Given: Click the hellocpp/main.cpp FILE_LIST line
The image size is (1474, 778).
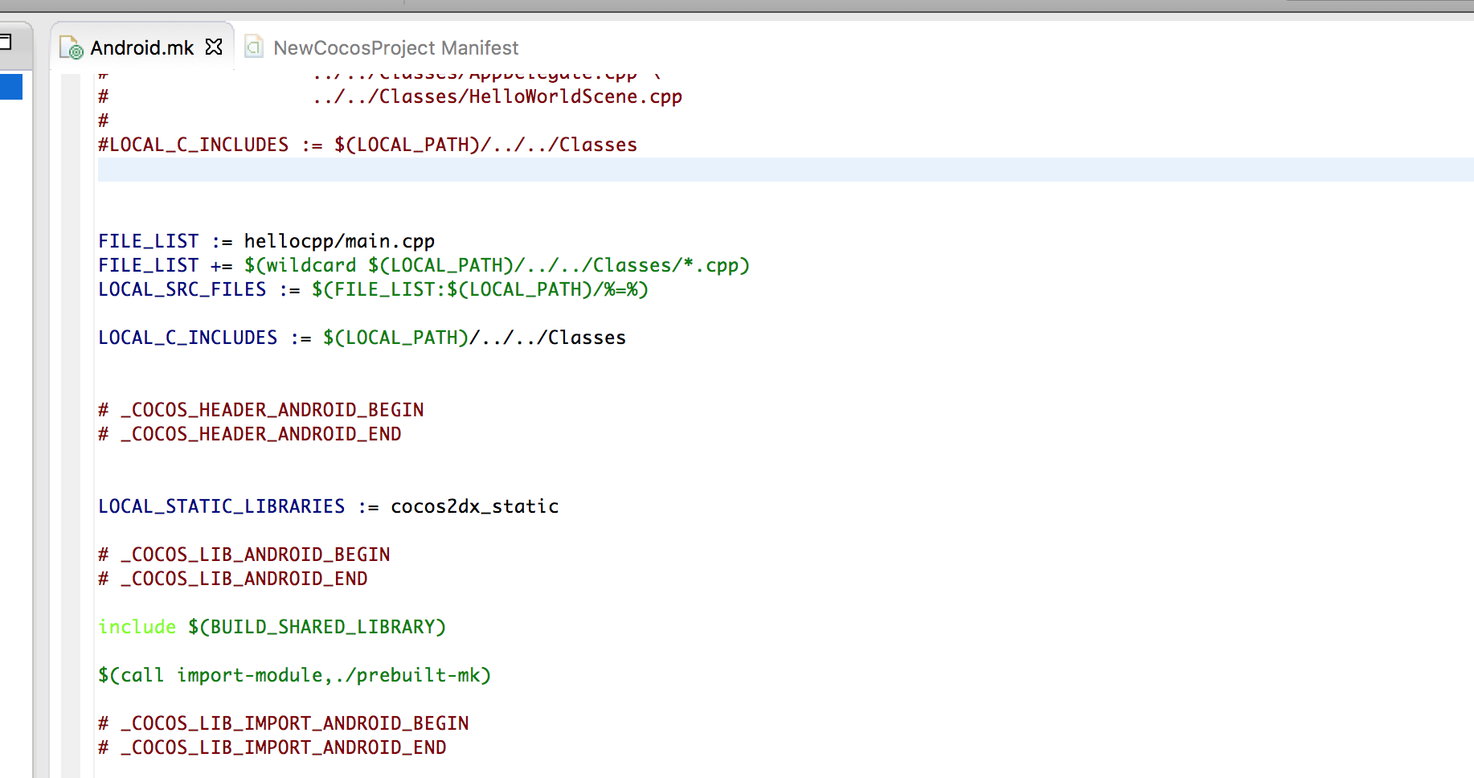Looking at the screenshot, I should coord(266,241).
